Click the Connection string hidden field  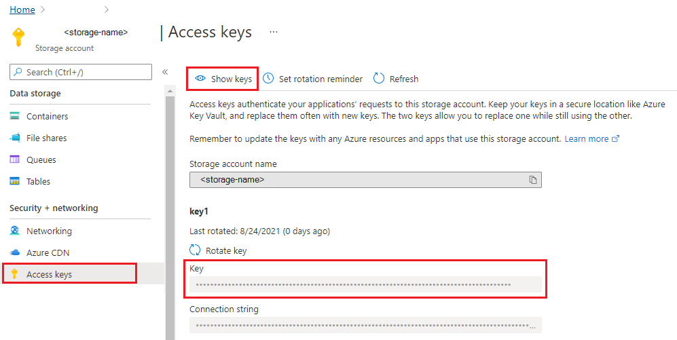tap(365, 326)
